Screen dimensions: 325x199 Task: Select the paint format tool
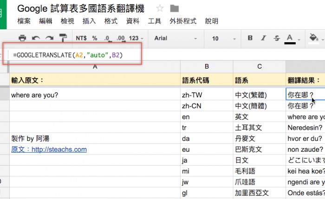63,39
